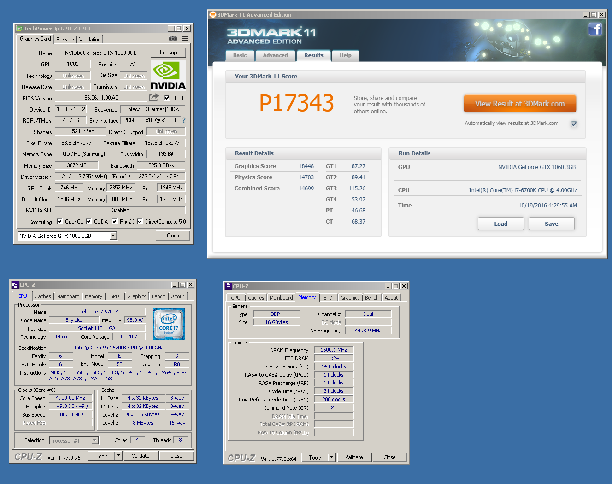The width and height of the screenshot is (612, 484).
Task: Click the GPU Clock value 1746 MHz
Action: 69,188
